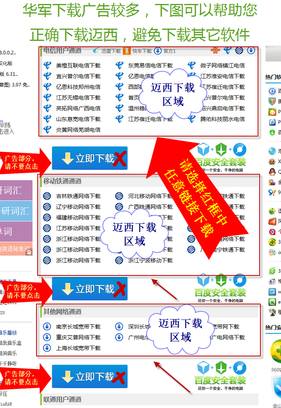Click the Office suite icon in sidebar
This screenshot has width=281, height=408.
272,252
